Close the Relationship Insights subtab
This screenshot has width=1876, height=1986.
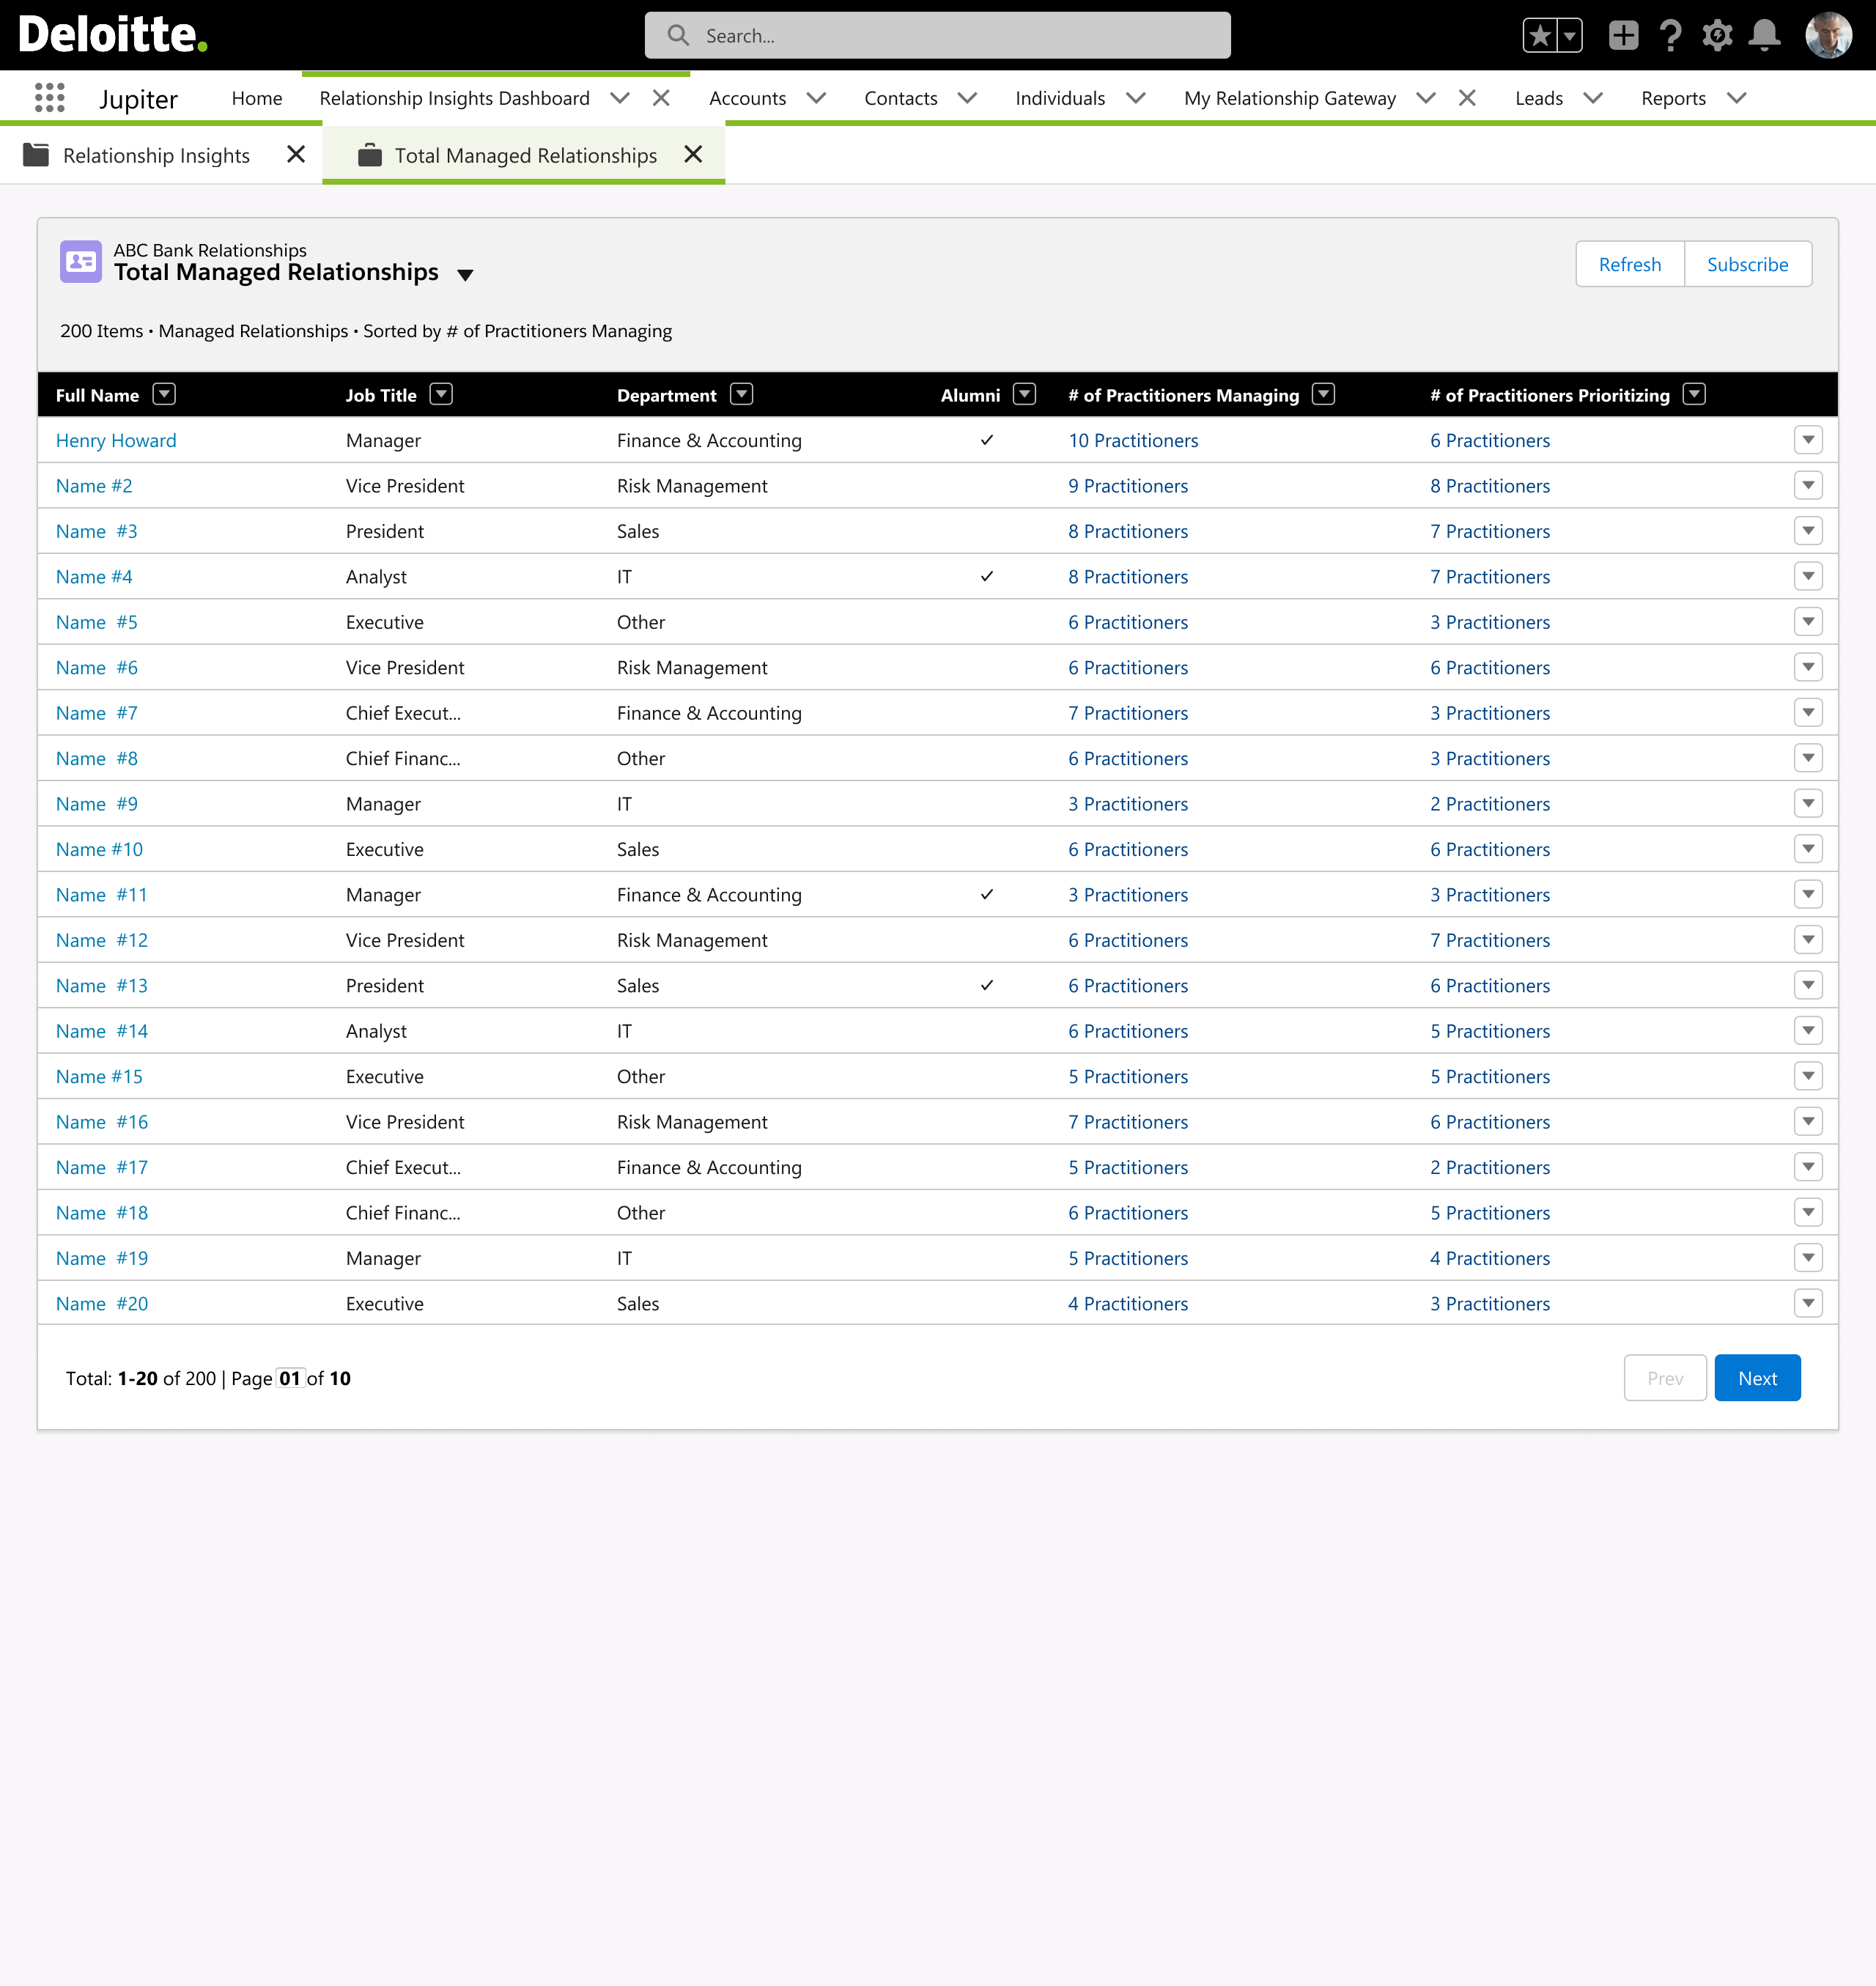click(x=296, y=155)
